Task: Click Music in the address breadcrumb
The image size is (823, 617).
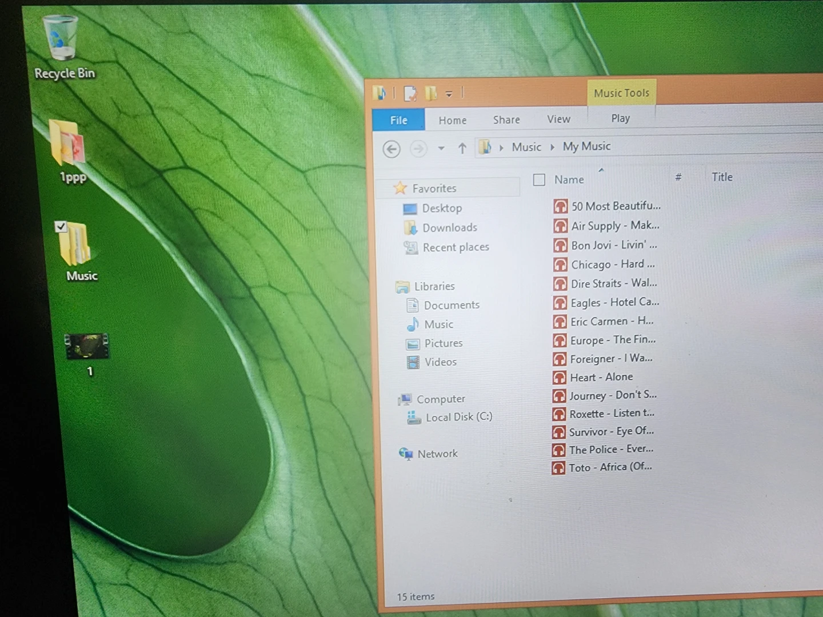Action: tap(526, 147)
